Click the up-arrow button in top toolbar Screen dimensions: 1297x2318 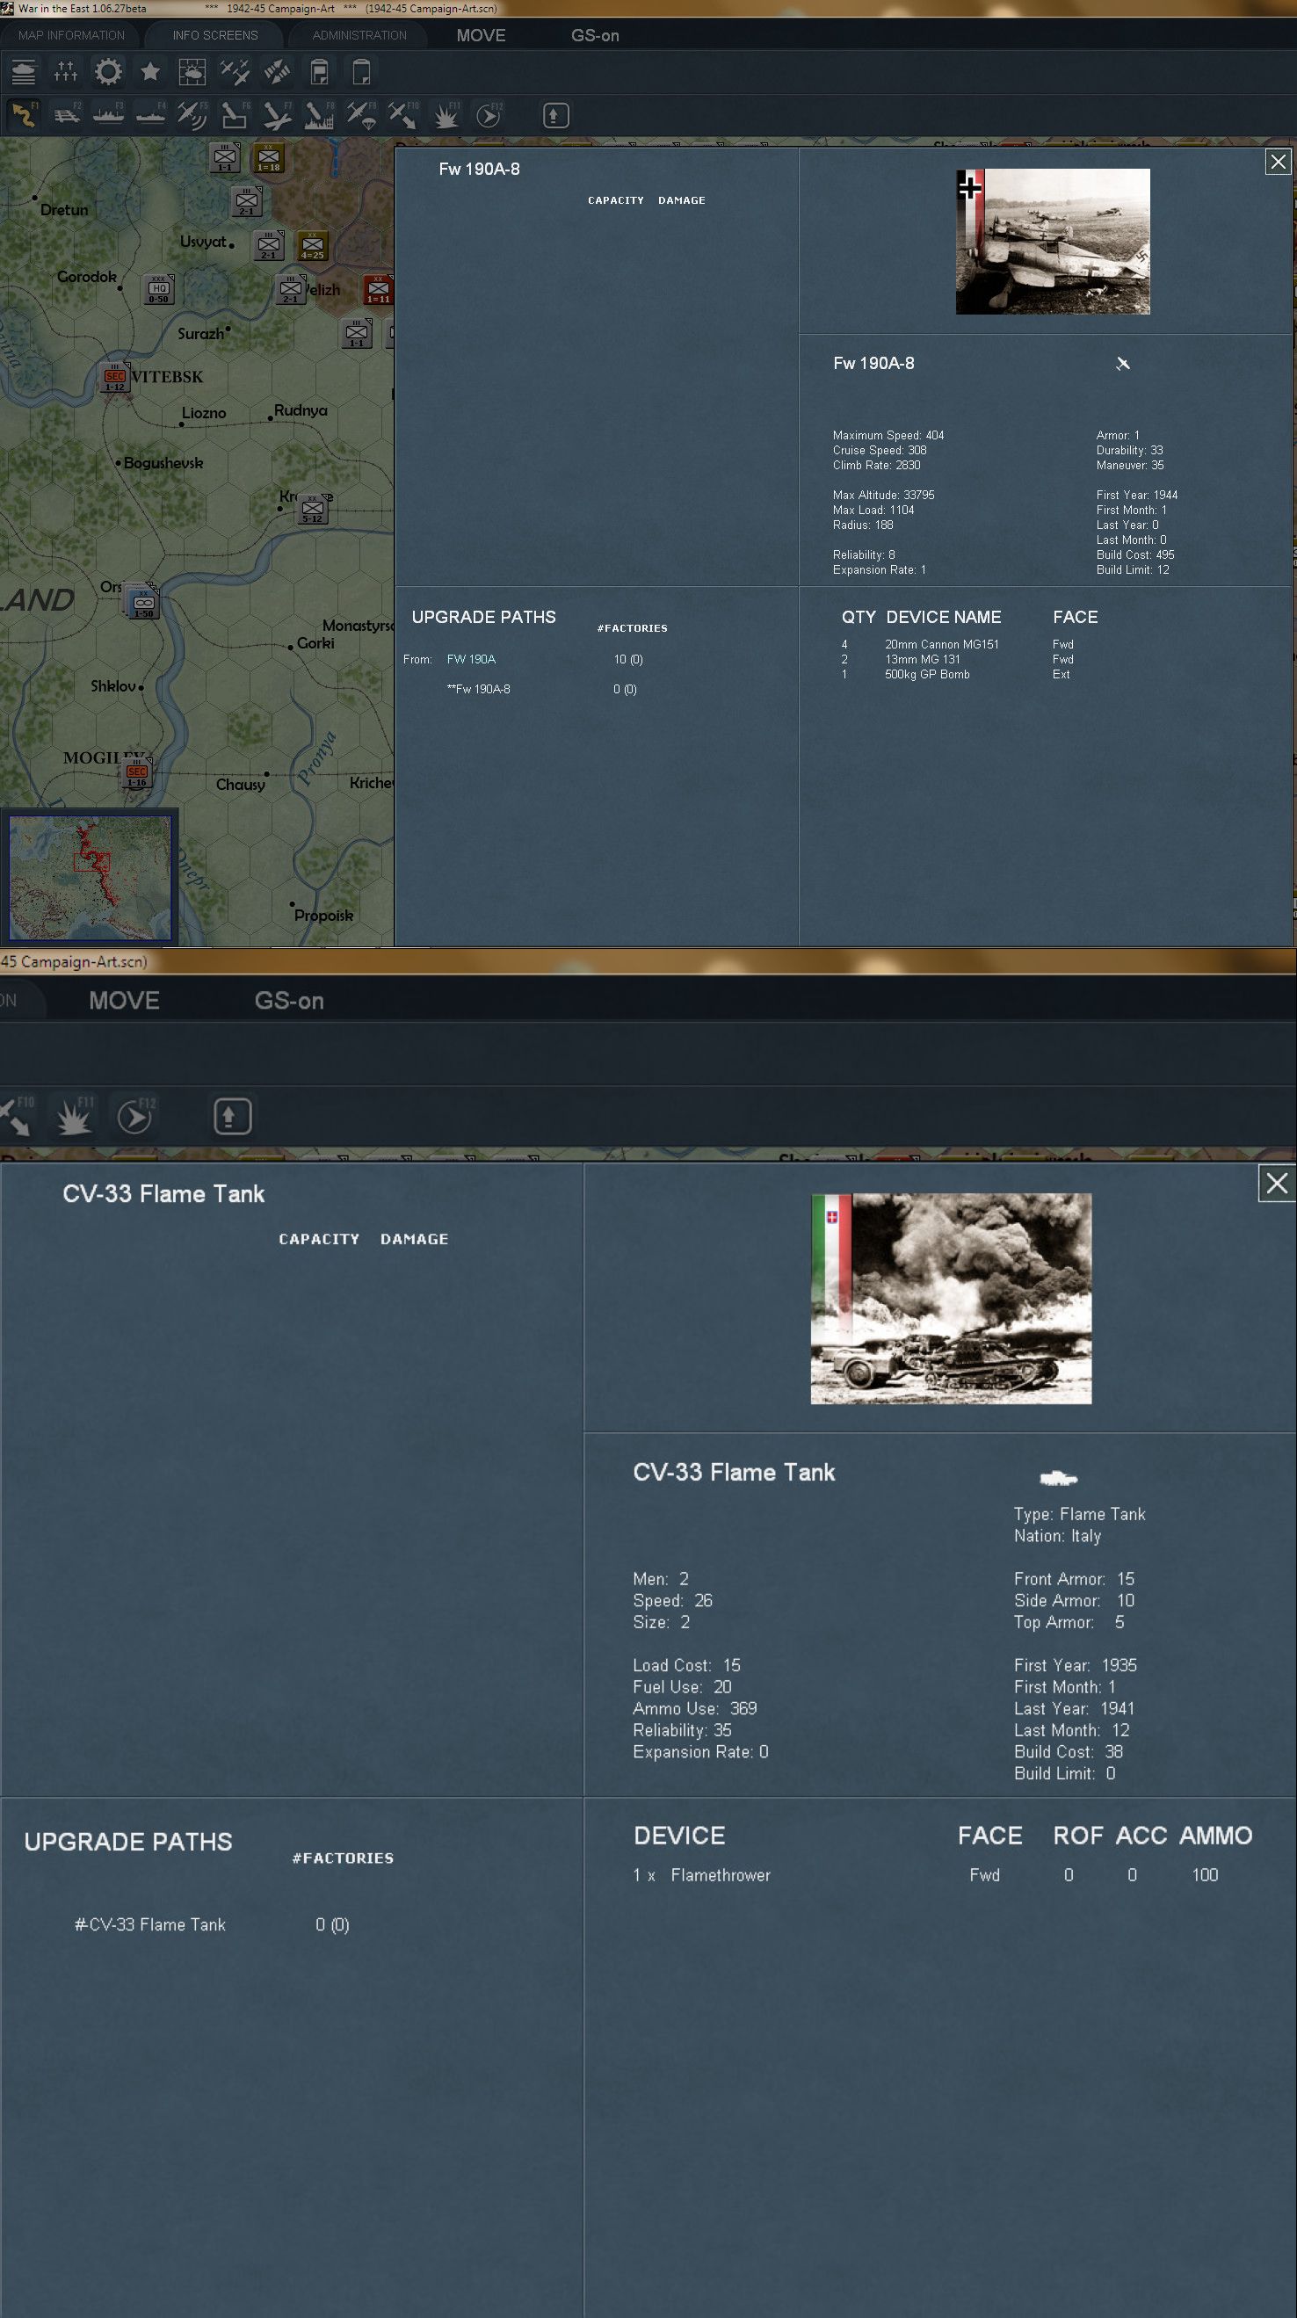(x=555, y=115)
